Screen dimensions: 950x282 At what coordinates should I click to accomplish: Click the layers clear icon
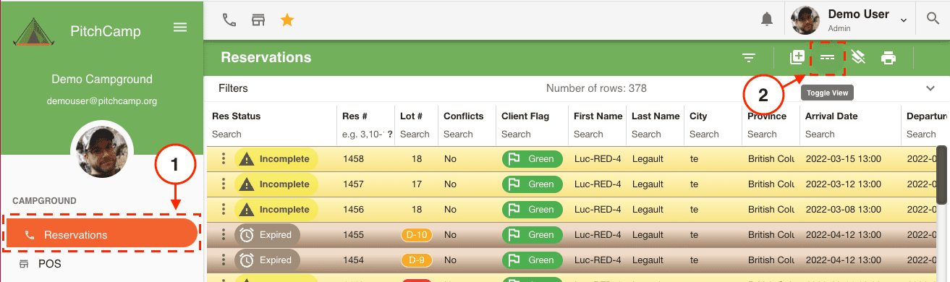coord(858,57)
